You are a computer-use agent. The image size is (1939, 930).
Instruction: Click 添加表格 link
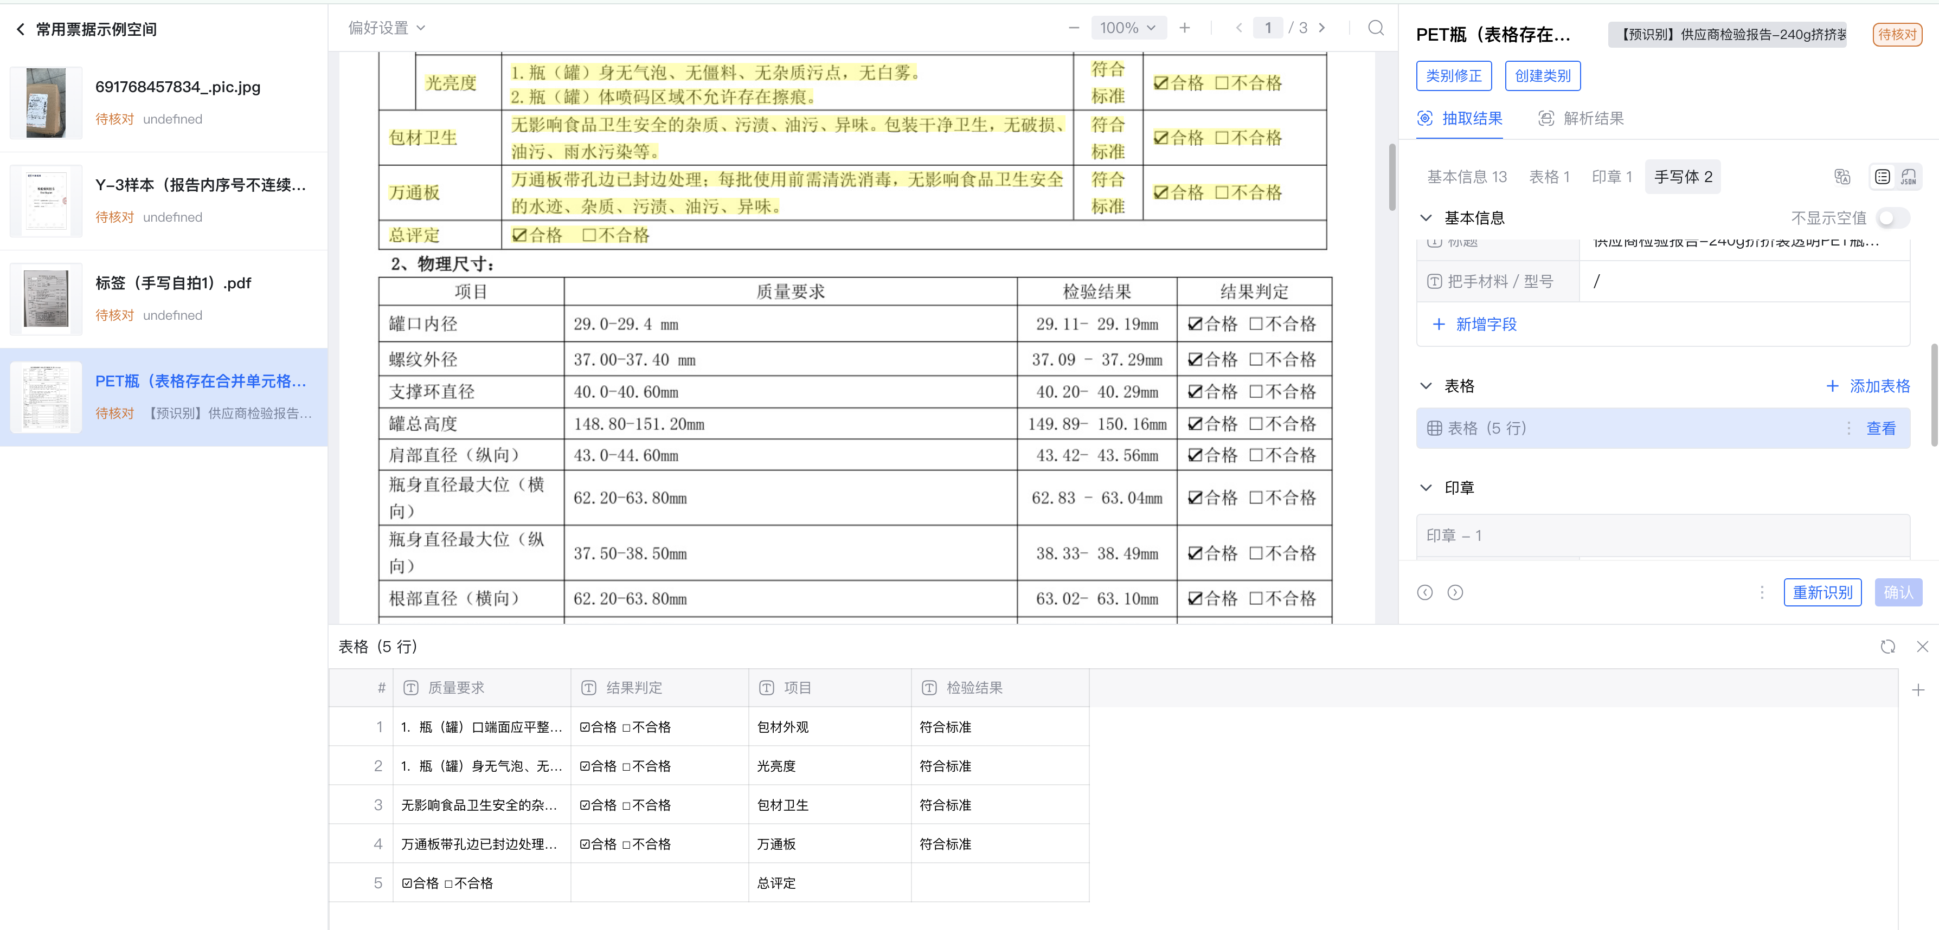tap(1869, 386)
